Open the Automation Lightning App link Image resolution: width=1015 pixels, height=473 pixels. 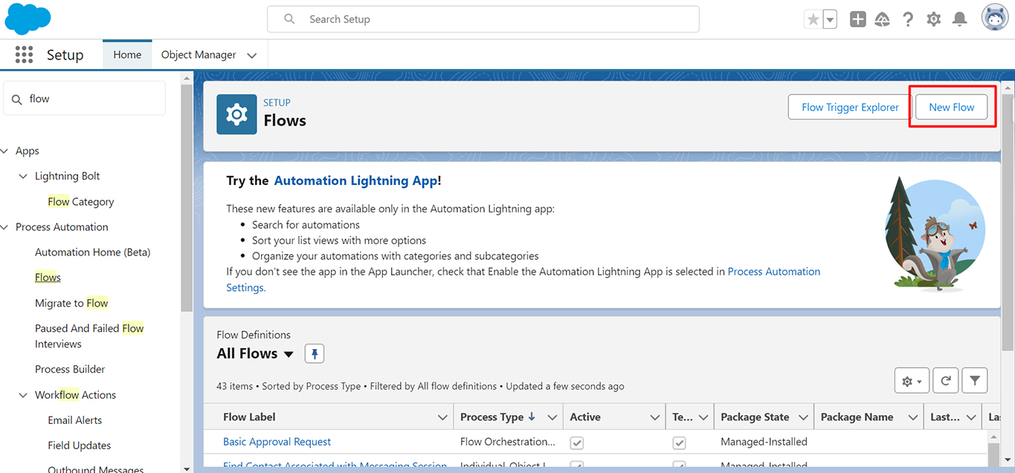tap(355, 180)
